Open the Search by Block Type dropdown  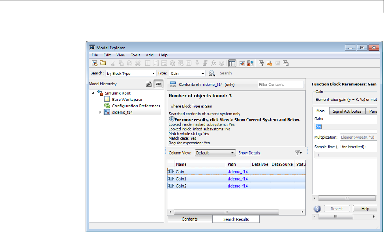[x=131, y=73]
